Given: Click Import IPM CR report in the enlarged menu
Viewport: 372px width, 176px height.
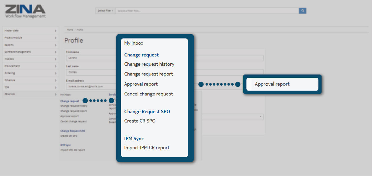Looking at the screenshot, I should [x=147, y=148].
